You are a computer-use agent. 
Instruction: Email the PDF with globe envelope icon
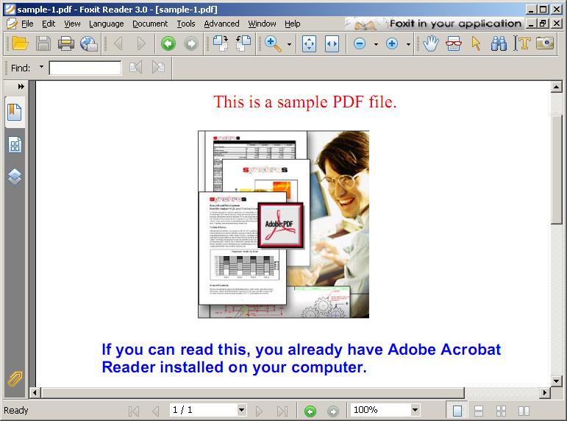click(89, 44)
